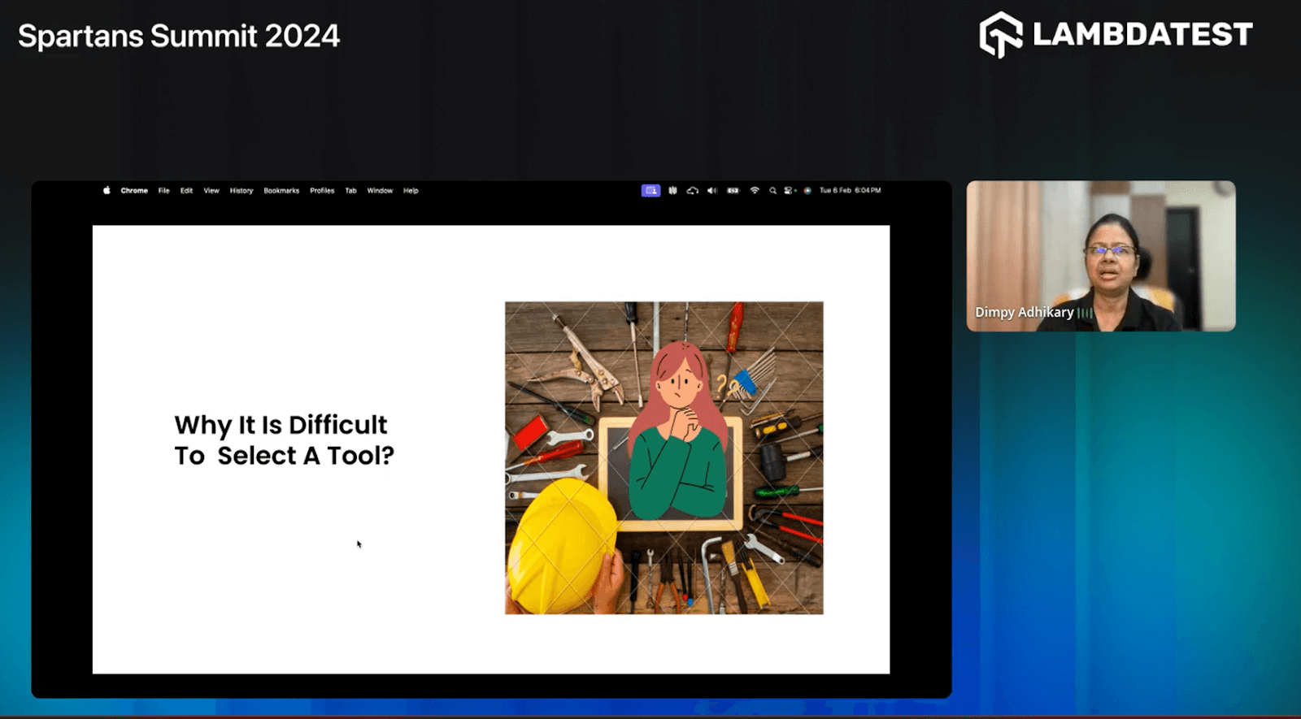This screenshot has width=1301, height=719.
Task: Open the Chrome application menu
Action: 134,191
